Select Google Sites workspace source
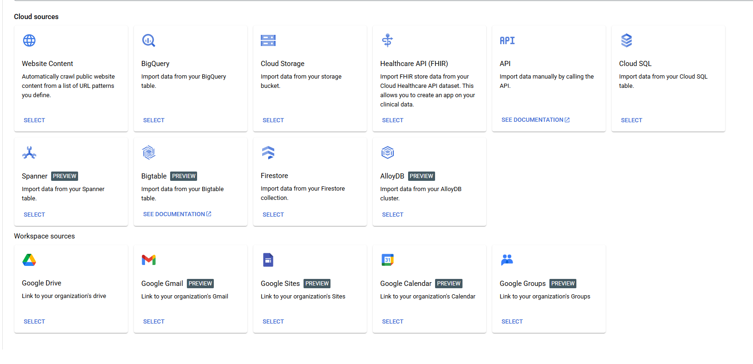This screenshot has height=364, width=753. click(x=273, y=322)
